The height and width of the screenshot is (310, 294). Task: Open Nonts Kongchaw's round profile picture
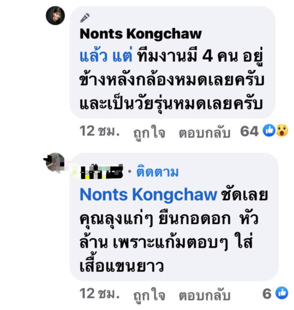55,16
